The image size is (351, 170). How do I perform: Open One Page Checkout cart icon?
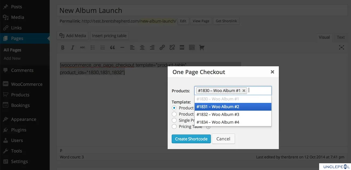(x=202, y=48)
